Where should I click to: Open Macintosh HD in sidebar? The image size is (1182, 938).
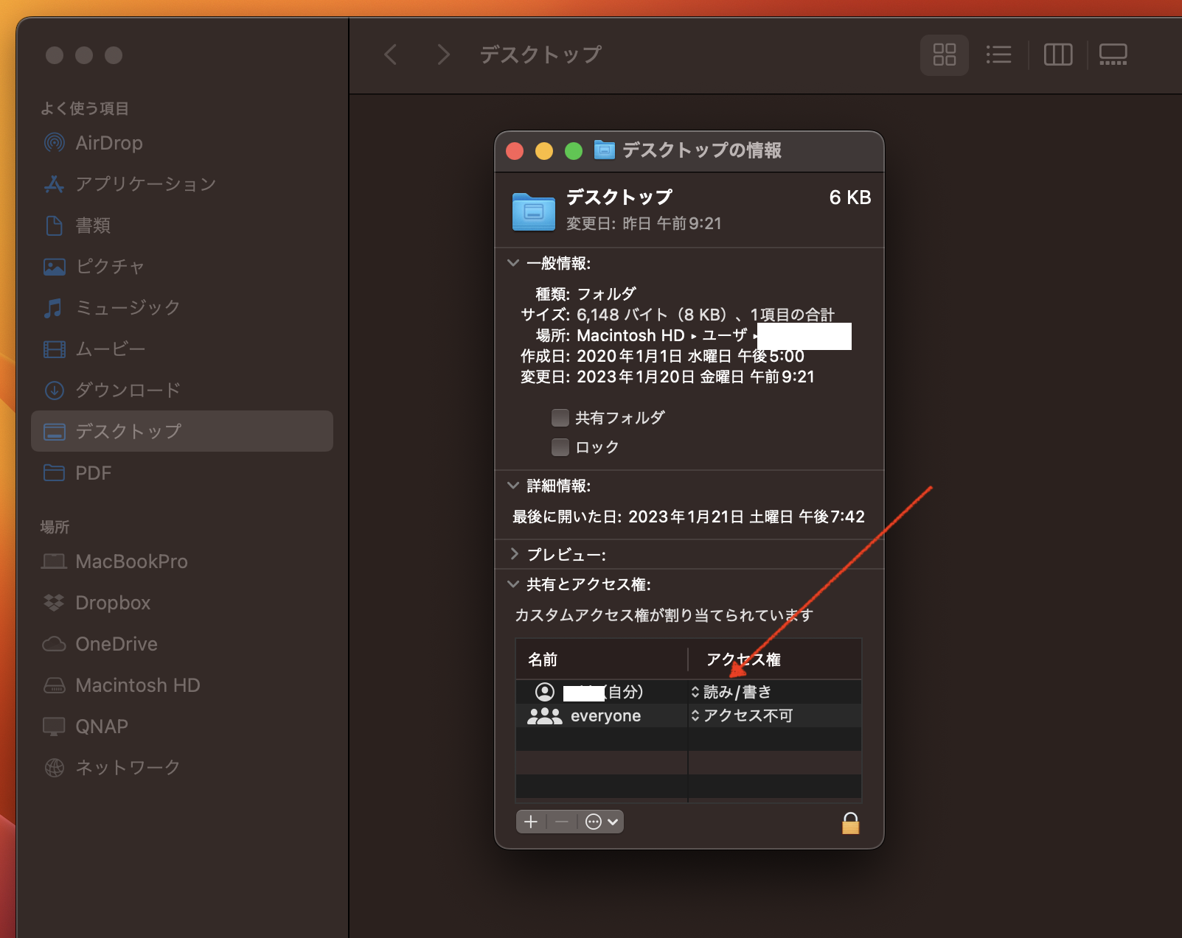(x=137, y=685)
